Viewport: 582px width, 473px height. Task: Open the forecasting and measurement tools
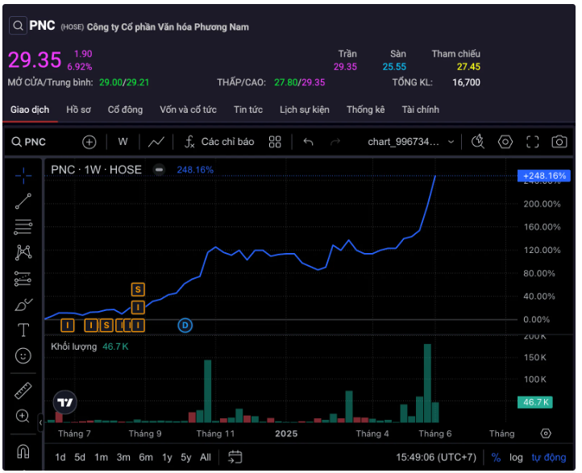pos(23,279)
